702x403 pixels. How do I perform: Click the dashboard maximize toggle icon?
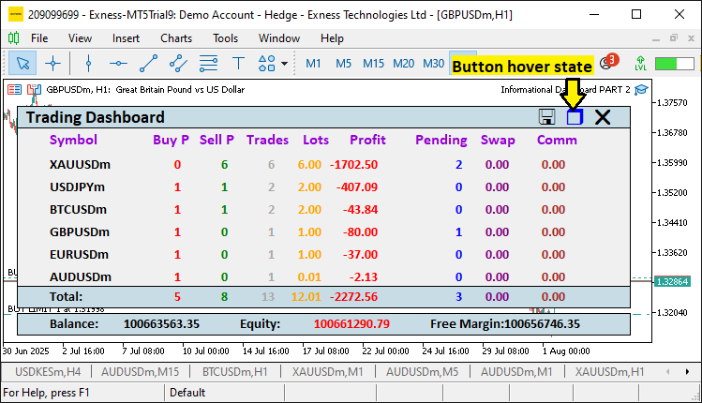[x=575, y=117]
